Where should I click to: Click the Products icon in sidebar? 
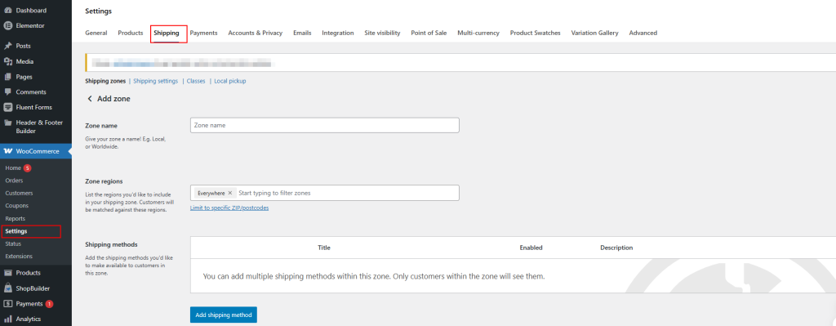point(8,273)
